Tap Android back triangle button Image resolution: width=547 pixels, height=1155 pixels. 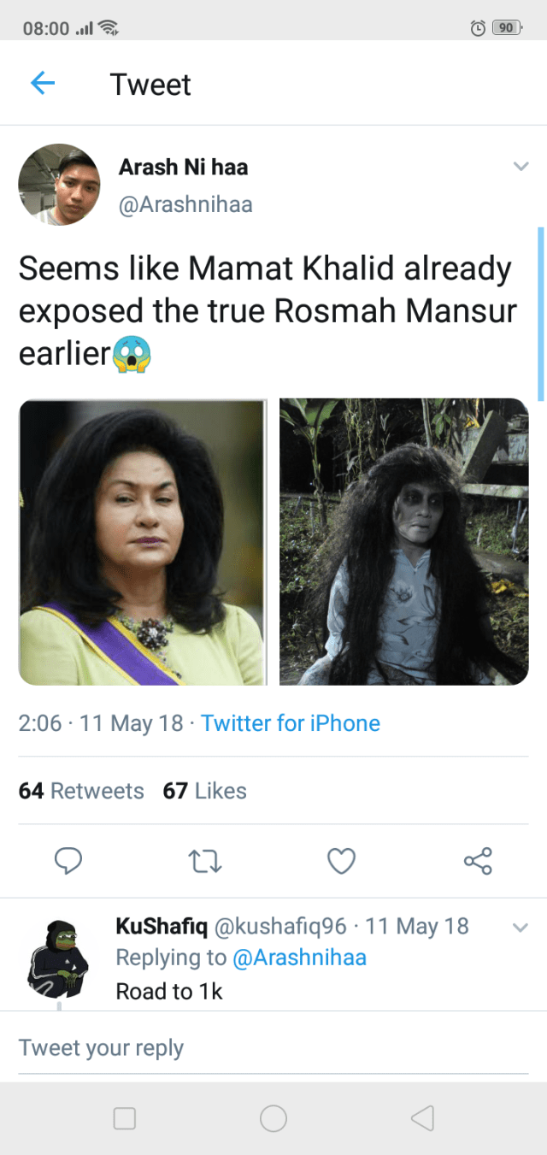point(422,1118)
